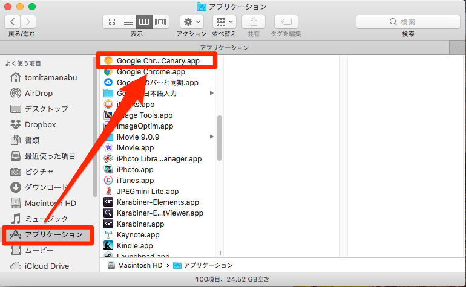This screenshot has width=466, height=287.
Task: Focus the search field
Action: [408, 22]
